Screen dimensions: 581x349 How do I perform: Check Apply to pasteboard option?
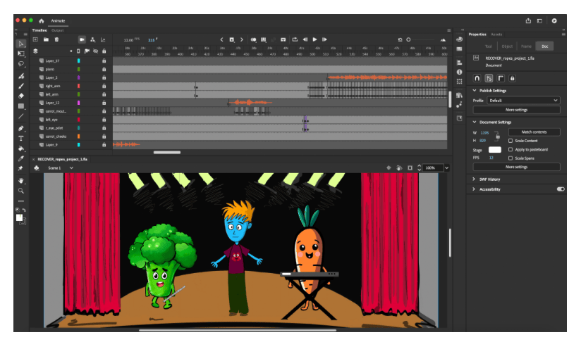510,150
